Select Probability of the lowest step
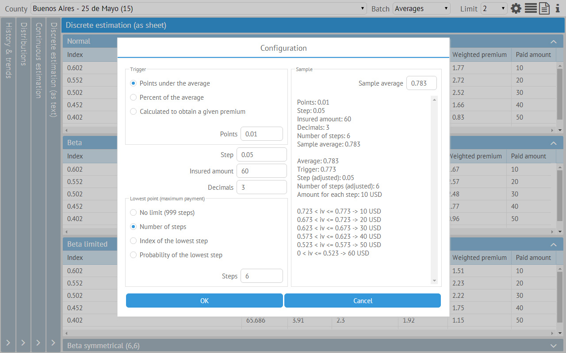Viewport: 566px width, 353px height. tap(133, 255)
